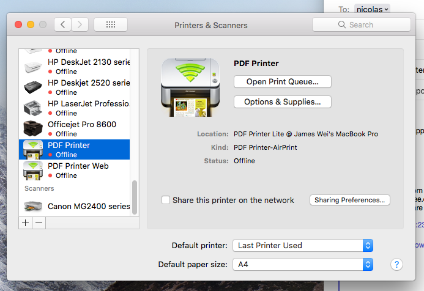Click the 'HP DeskJet 2130 serie' name text
The image size is (424, 291).
tap(89, 62)
